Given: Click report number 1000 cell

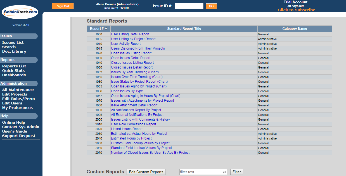Looking at the screenshot, I should (x=99, y=34).
